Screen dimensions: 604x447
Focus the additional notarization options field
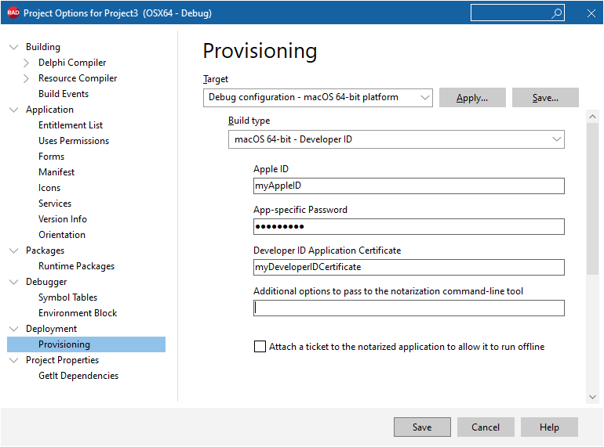tap(409, 308)
